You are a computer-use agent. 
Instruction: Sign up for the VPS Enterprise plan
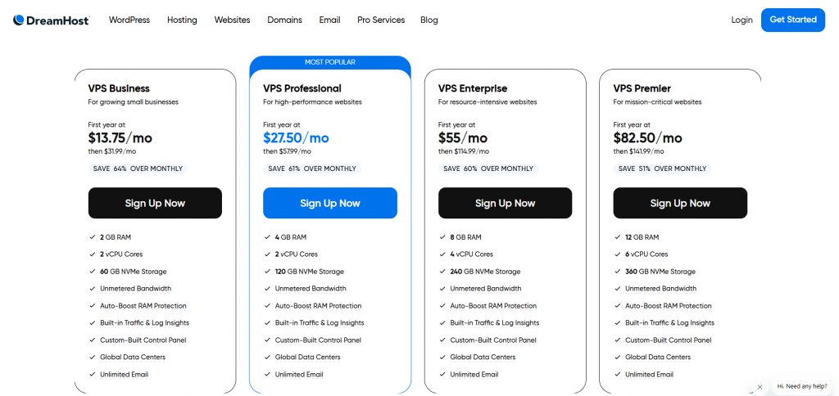click(x=505, y=203)
